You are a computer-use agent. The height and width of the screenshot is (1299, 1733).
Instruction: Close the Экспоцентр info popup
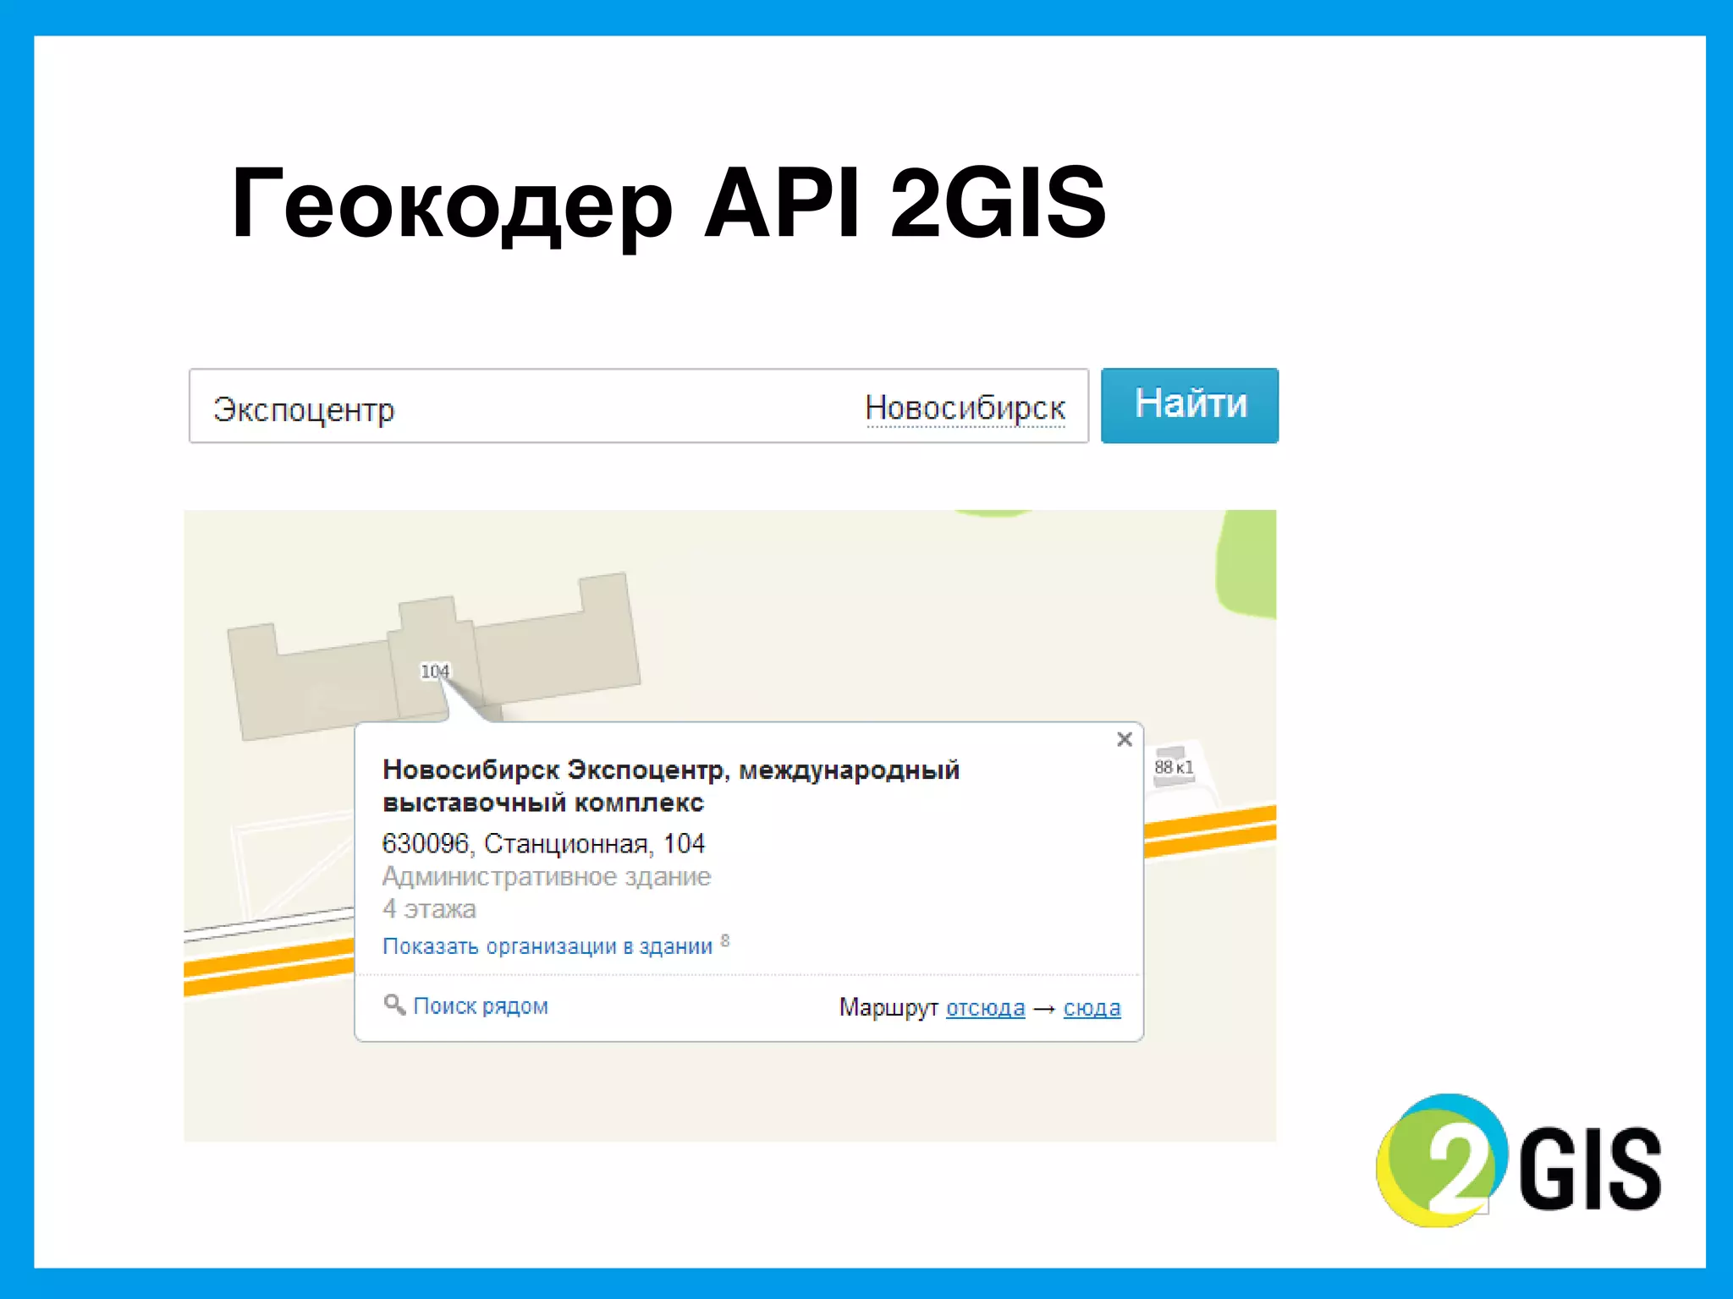tap(1124, 739)
